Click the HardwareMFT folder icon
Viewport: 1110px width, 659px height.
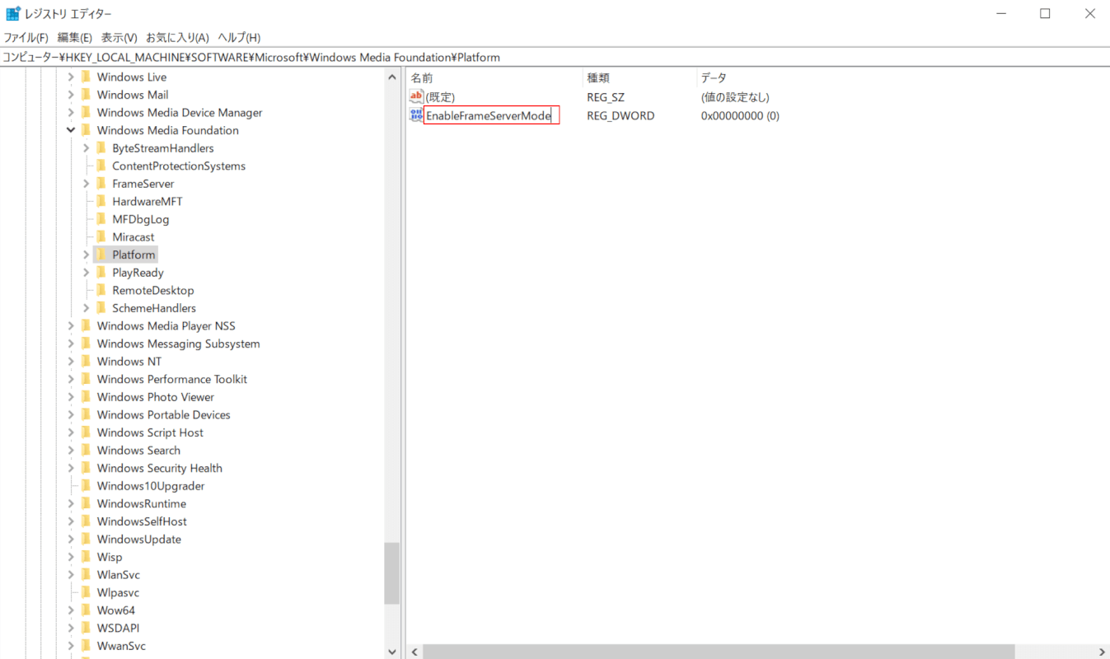(101, 202)
